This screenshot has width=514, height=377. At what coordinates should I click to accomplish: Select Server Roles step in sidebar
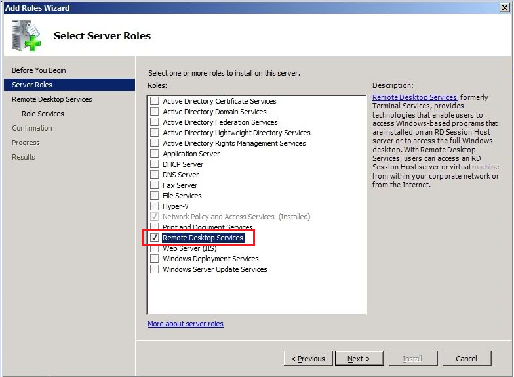69,85
